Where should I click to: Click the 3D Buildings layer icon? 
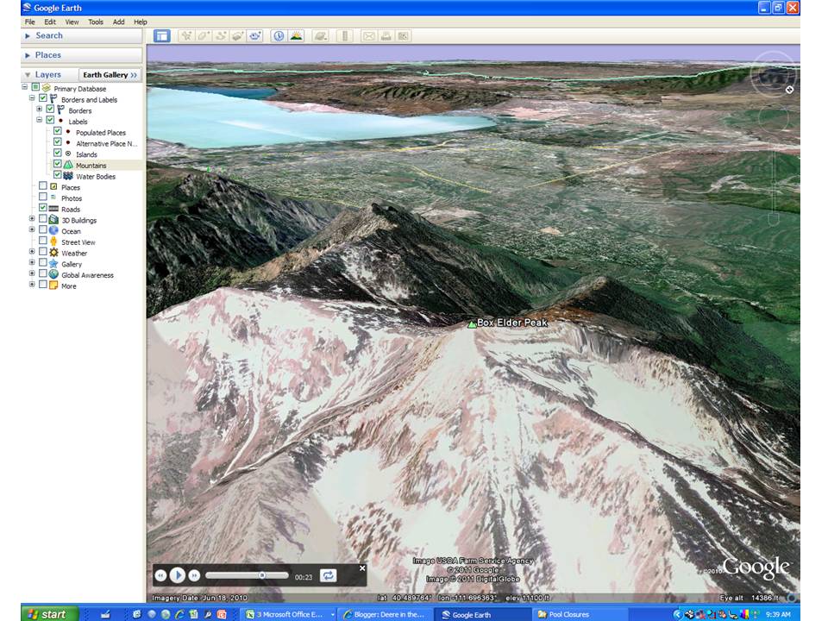point(53,220)
